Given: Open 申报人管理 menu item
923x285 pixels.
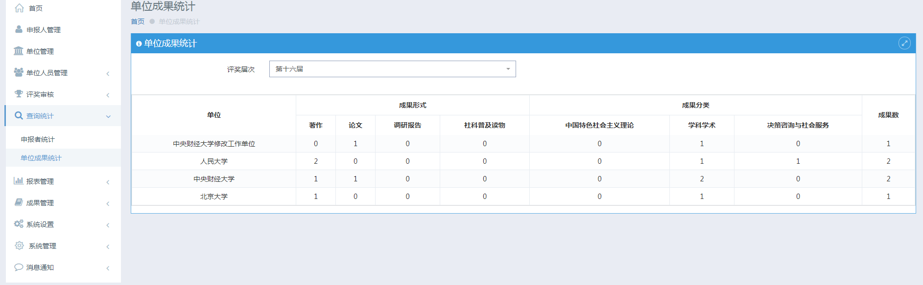Looking at the screenshot, I should 44,30.
